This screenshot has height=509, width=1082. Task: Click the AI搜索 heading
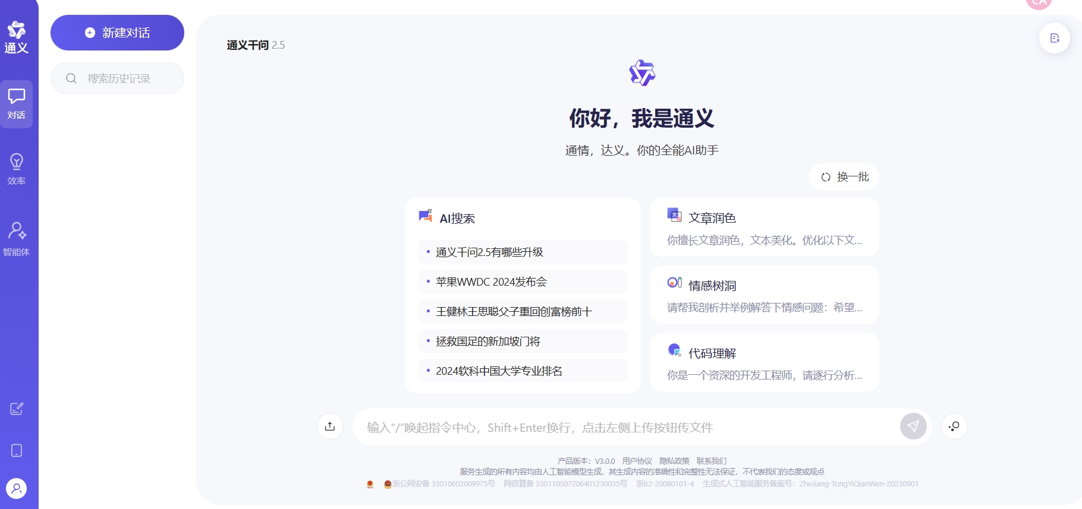pos(457,219)
